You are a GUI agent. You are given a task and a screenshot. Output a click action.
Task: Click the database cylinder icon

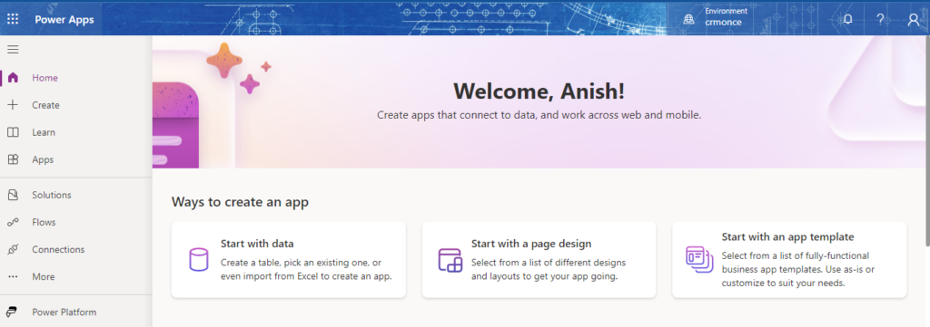click(199, 260)
